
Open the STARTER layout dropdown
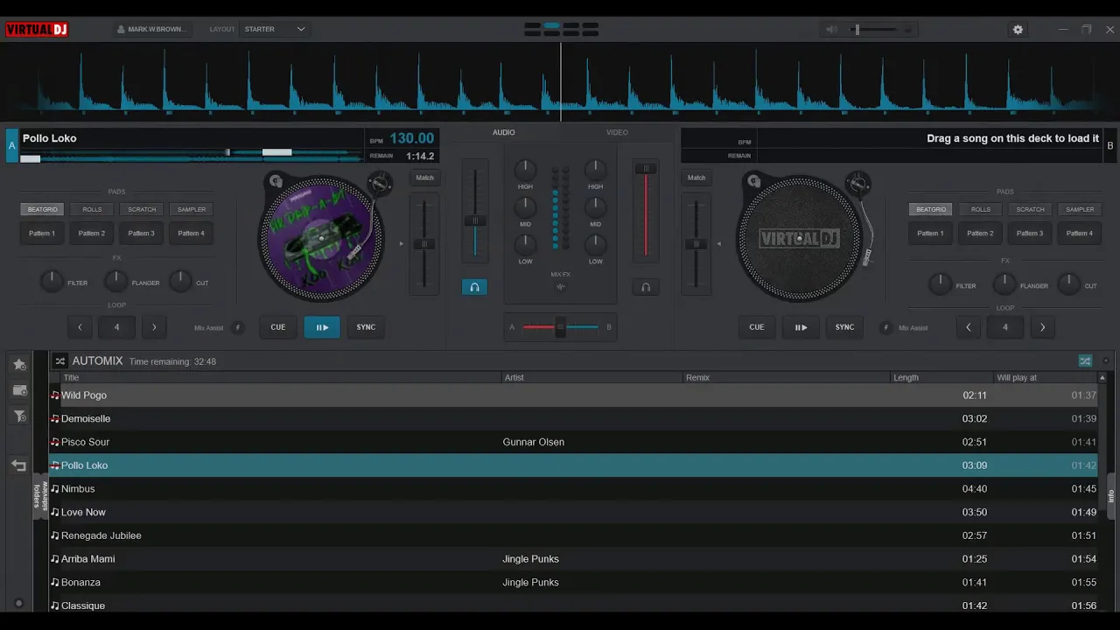(x=276, y=29)
